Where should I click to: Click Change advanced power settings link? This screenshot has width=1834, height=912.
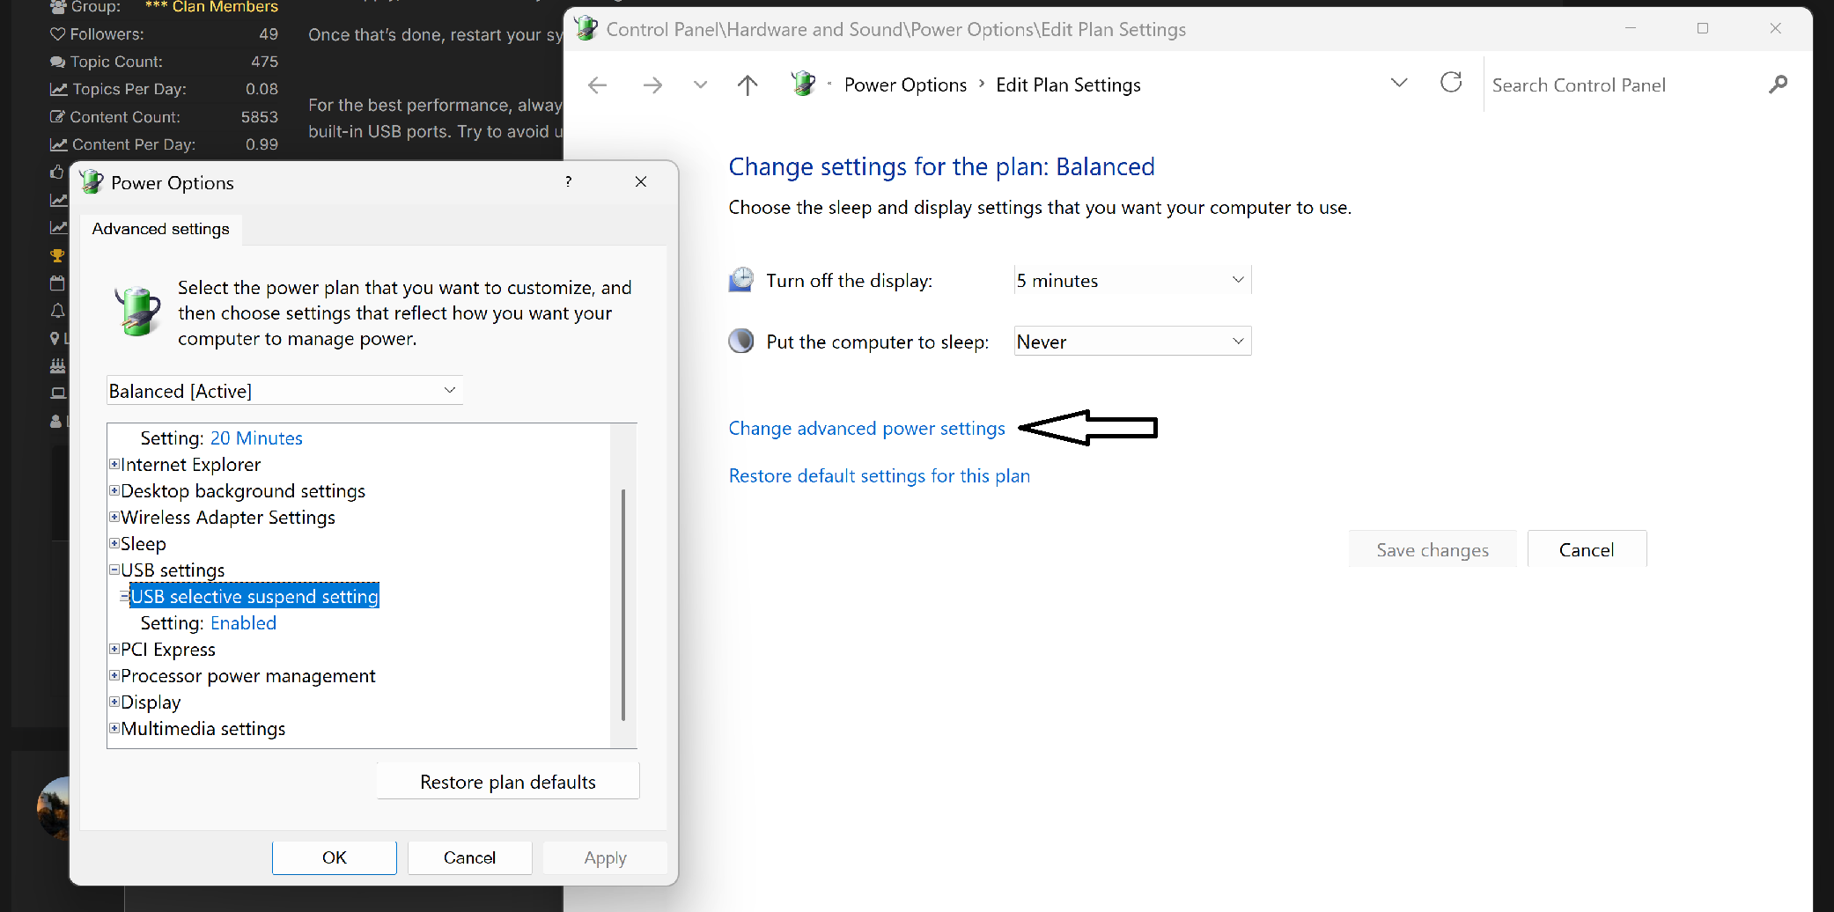click(x=866, y=429)
